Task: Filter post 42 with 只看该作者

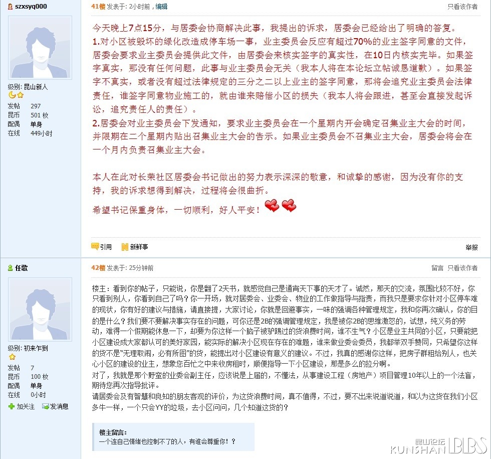Action: click(462, 268)
